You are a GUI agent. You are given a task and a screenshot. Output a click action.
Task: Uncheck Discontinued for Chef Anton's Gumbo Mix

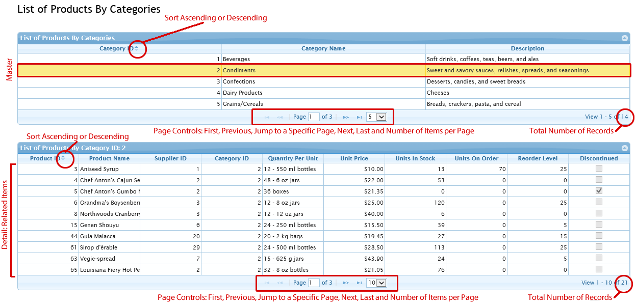599,191
